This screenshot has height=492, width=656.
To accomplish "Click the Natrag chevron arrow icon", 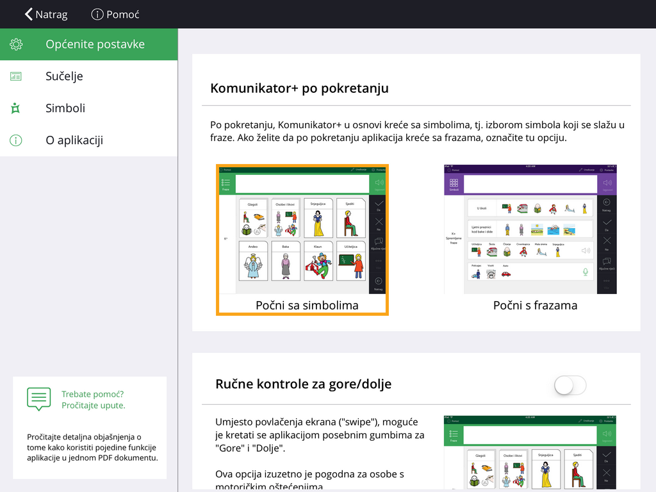I will (28, 14).
